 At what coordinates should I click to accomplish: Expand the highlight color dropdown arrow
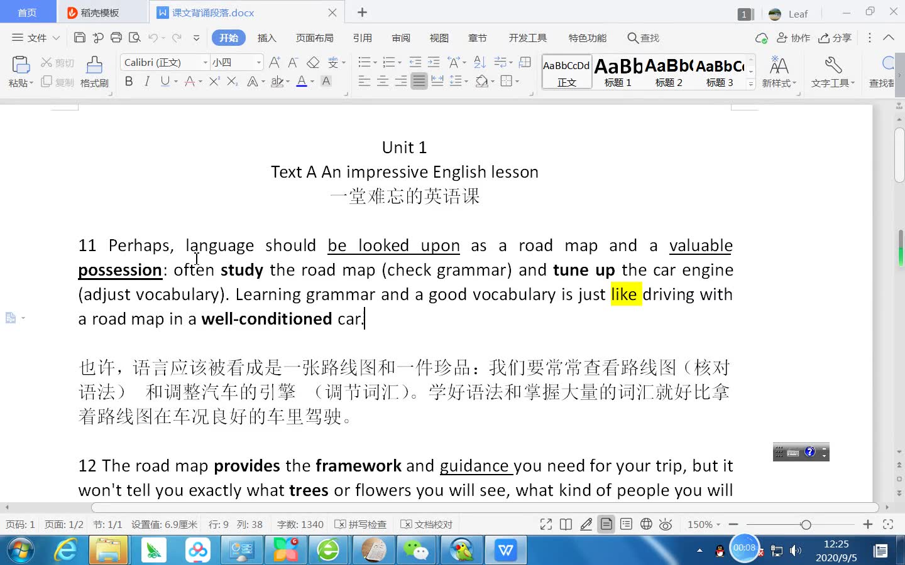click(x=288, y=82)
